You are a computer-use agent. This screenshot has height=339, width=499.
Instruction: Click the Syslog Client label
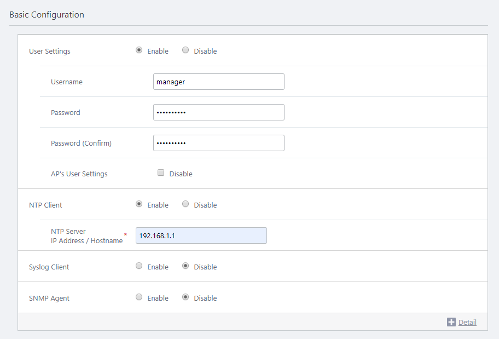pyautogui.click(x=49, y=267)
